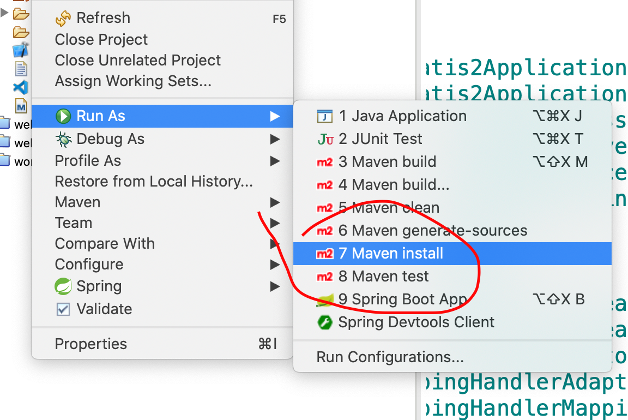
Task: Click the m2 icon beside Maven test
Action: pos(325,277)
